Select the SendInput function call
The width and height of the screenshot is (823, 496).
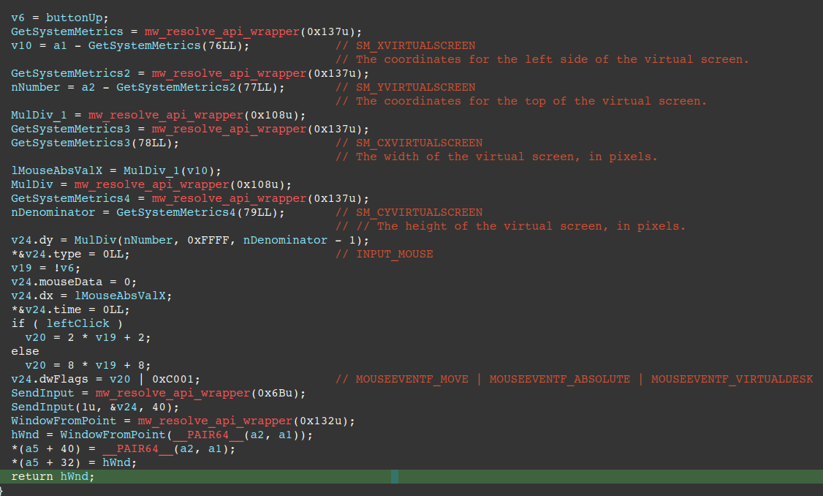[x=37, y=407]
